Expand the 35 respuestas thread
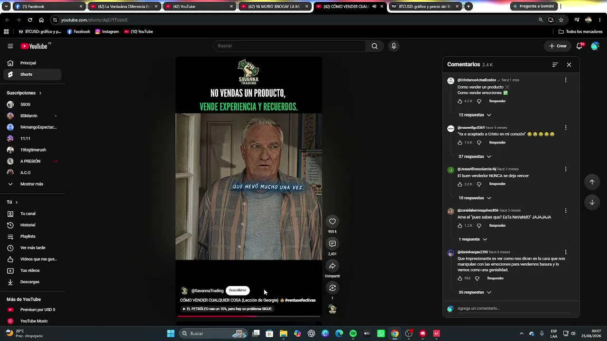 pos(475,292)
